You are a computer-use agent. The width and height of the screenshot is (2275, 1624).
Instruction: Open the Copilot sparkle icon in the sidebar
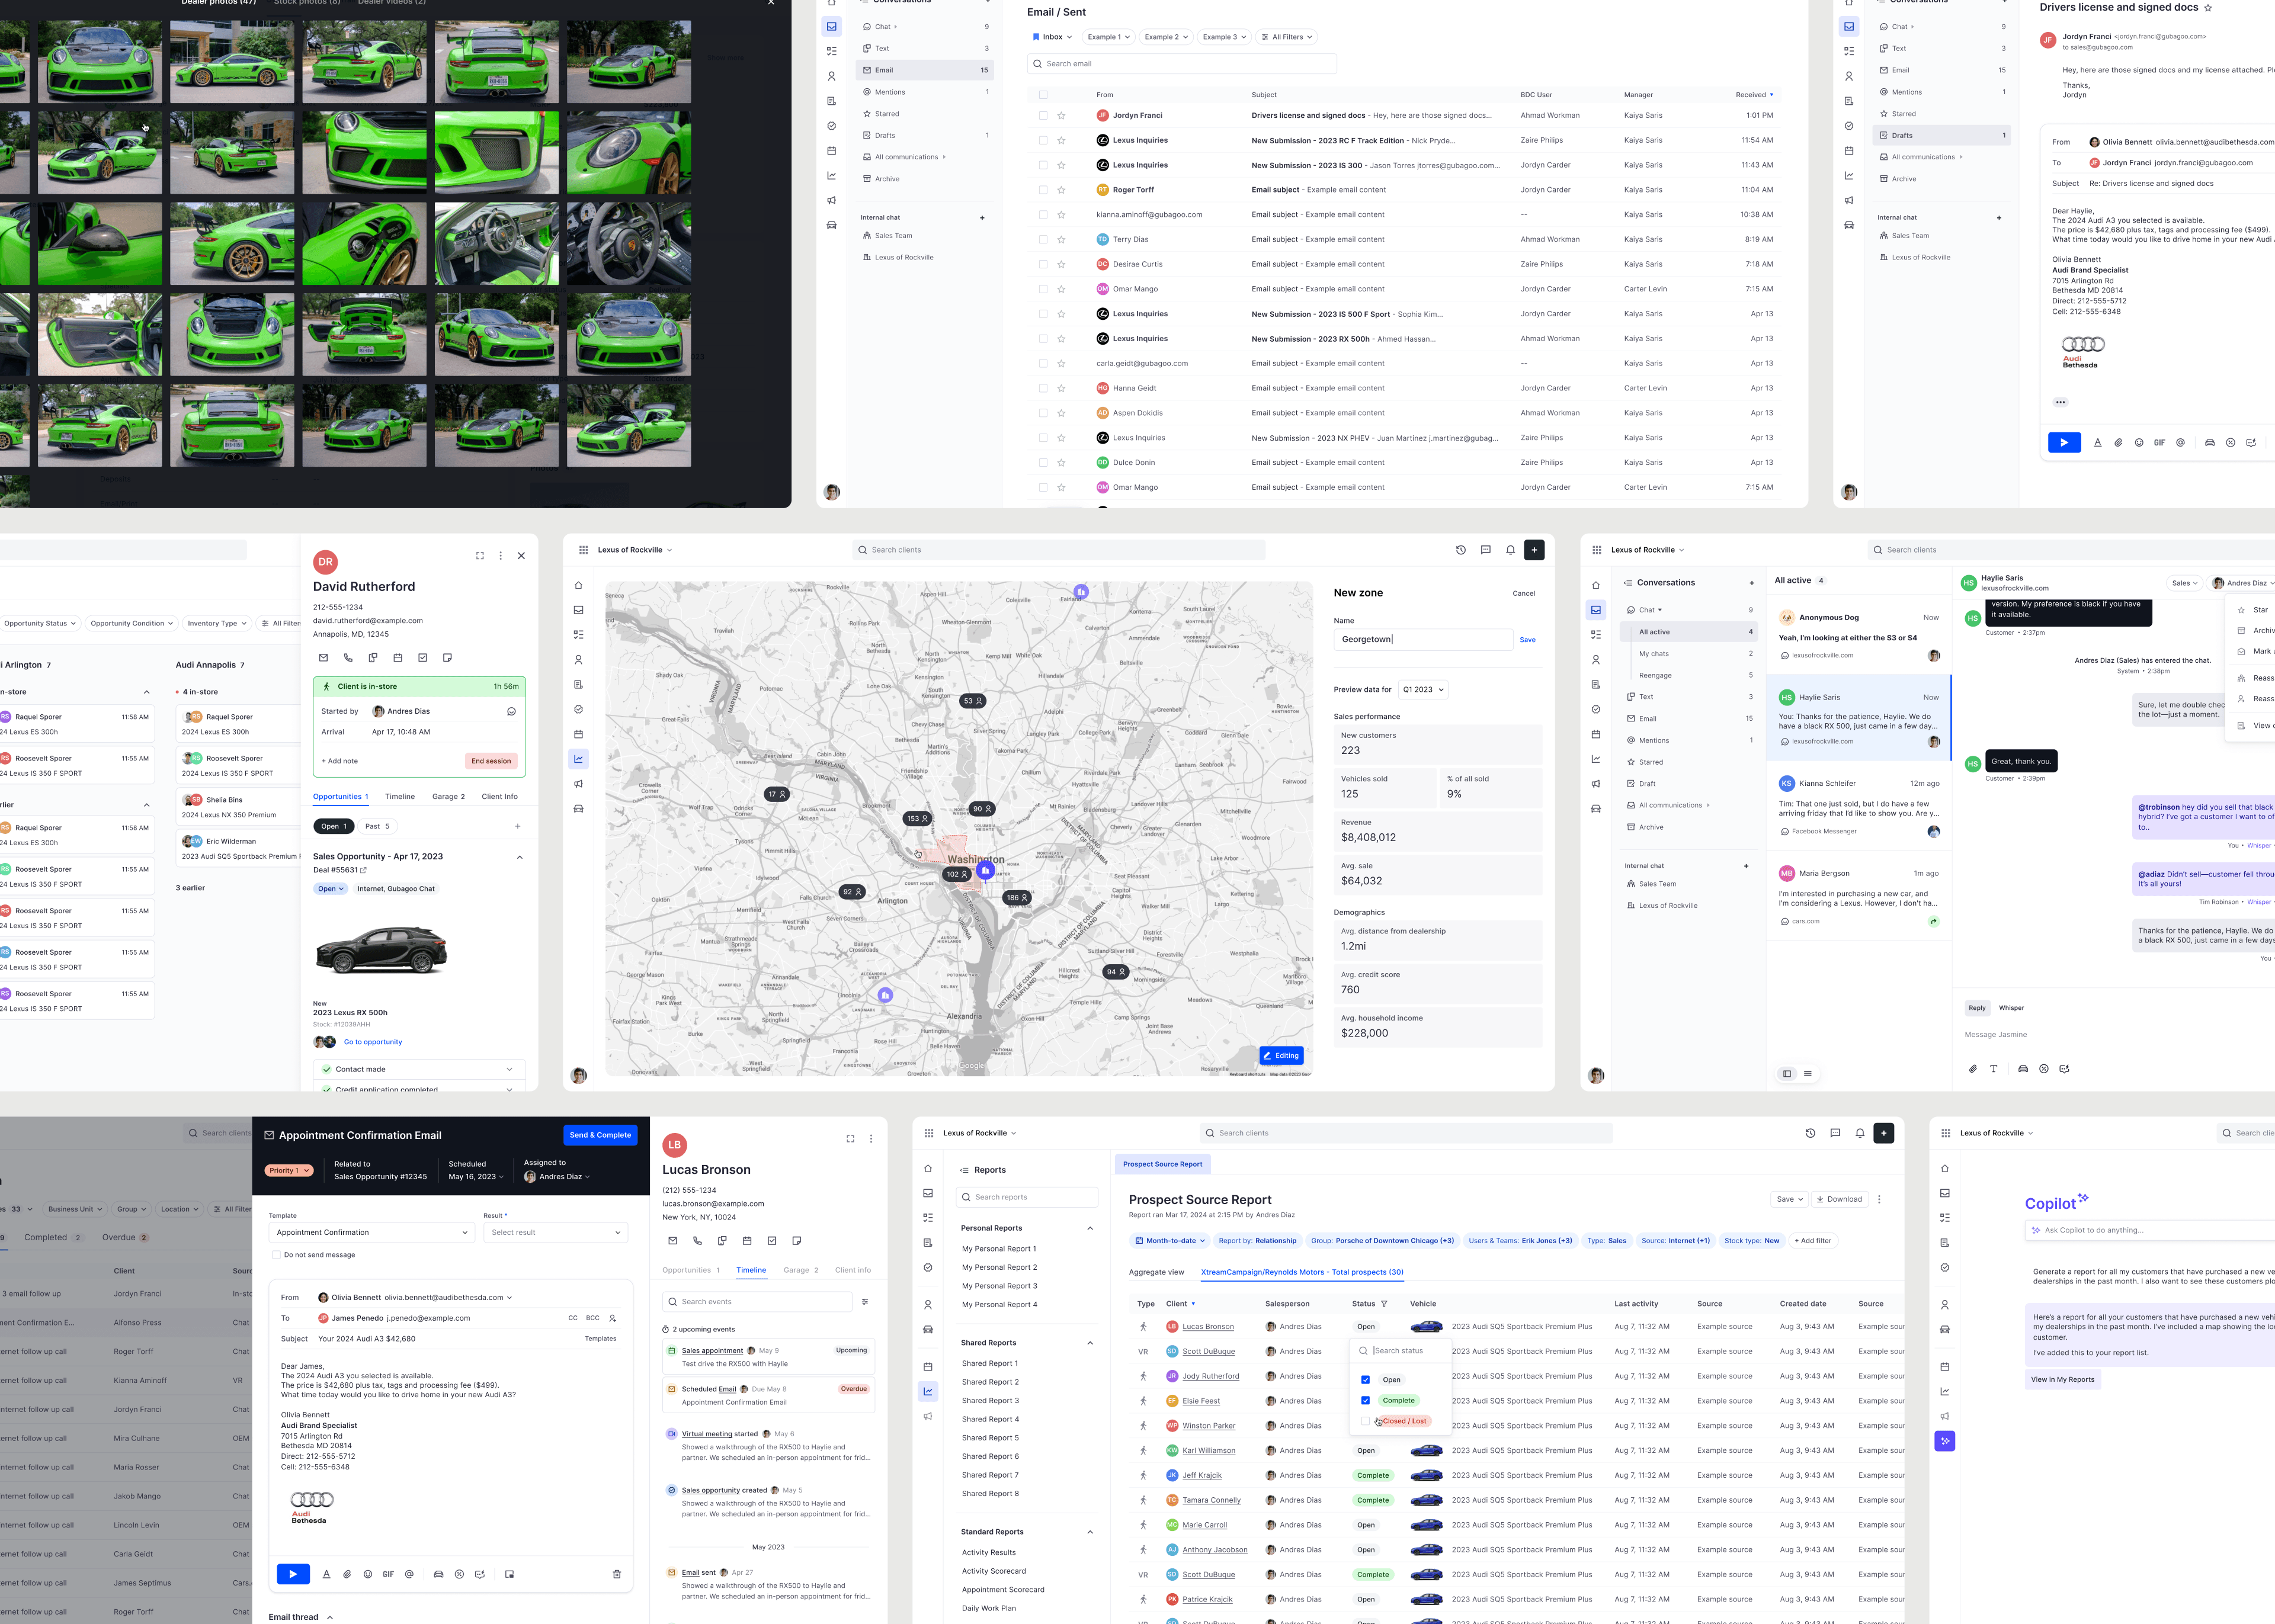point(1944,1441)
